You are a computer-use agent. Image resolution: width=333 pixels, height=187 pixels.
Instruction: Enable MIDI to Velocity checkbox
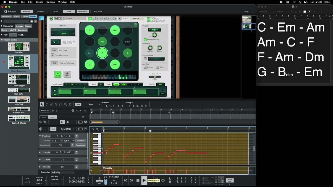coord(145,39)
